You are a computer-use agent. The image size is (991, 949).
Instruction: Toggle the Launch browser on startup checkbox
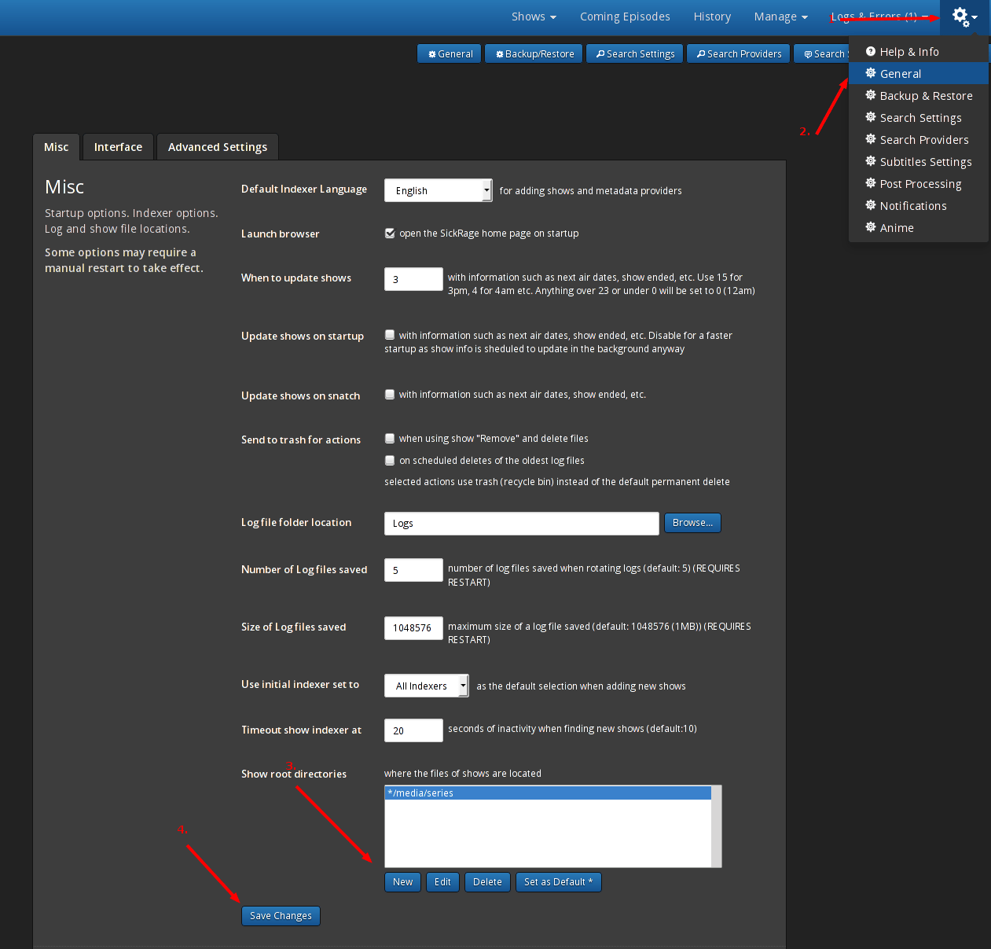pos(390,234)
